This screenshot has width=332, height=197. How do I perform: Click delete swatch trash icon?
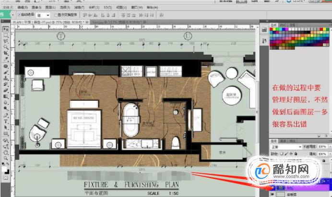326,136
